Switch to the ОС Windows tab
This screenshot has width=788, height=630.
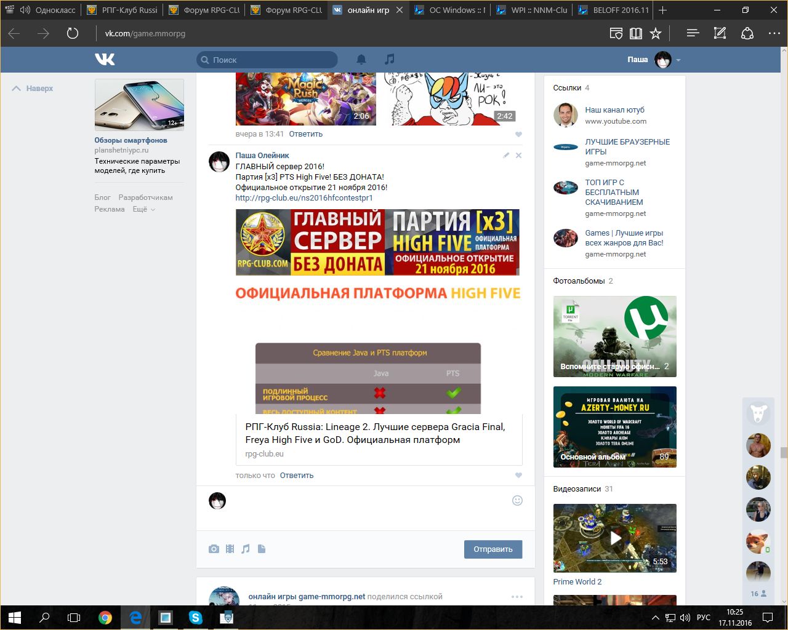(450, 10)
